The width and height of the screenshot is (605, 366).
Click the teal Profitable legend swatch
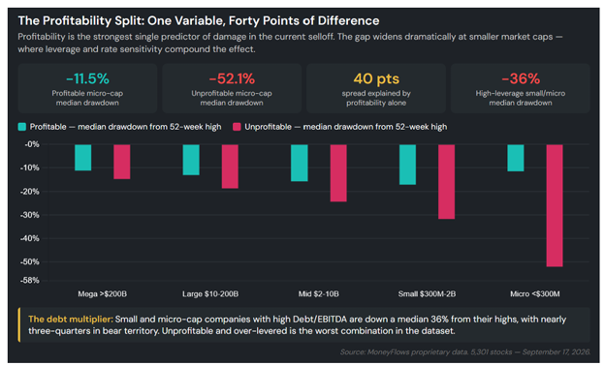pos(22,127)
